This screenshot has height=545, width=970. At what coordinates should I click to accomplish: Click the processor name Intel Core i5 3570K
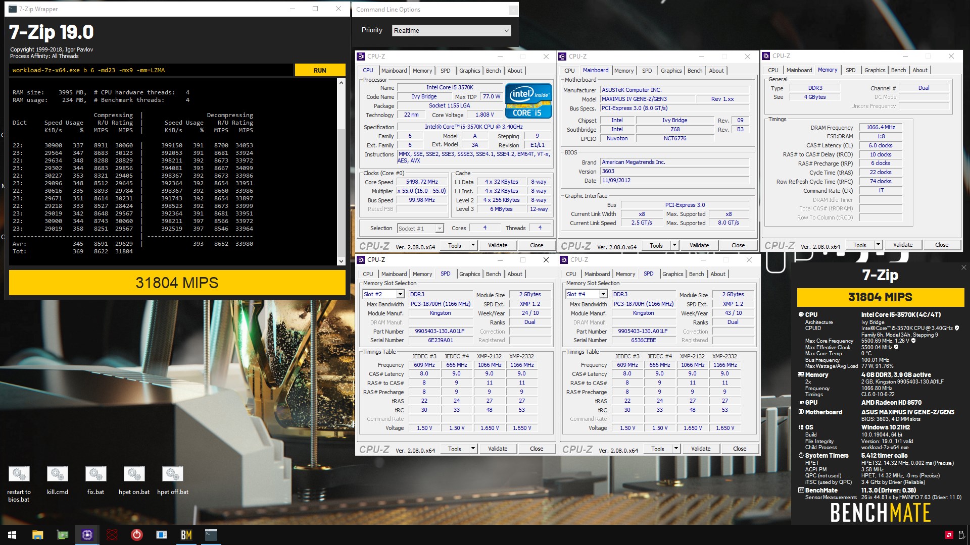tap(450, 88)
